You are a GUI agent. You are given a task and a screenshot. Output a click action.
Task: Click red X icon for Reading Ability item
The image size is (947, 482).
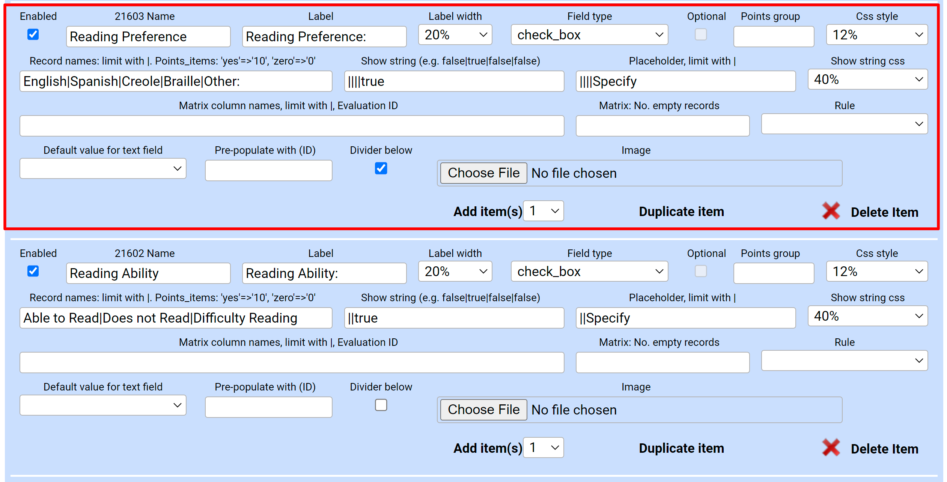point(831,448)
